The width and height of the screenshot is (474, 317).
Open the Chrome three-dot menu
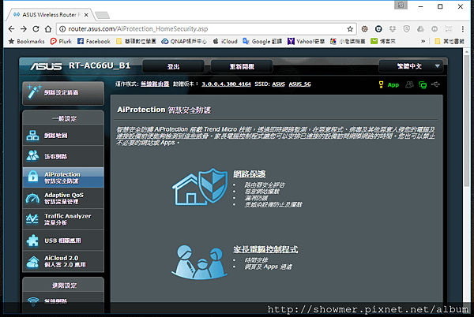tap(462, 29)
